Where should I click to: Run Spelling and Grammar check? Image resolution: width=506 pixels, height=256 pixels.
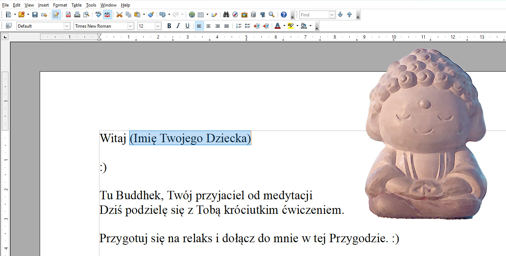point(98,15)
